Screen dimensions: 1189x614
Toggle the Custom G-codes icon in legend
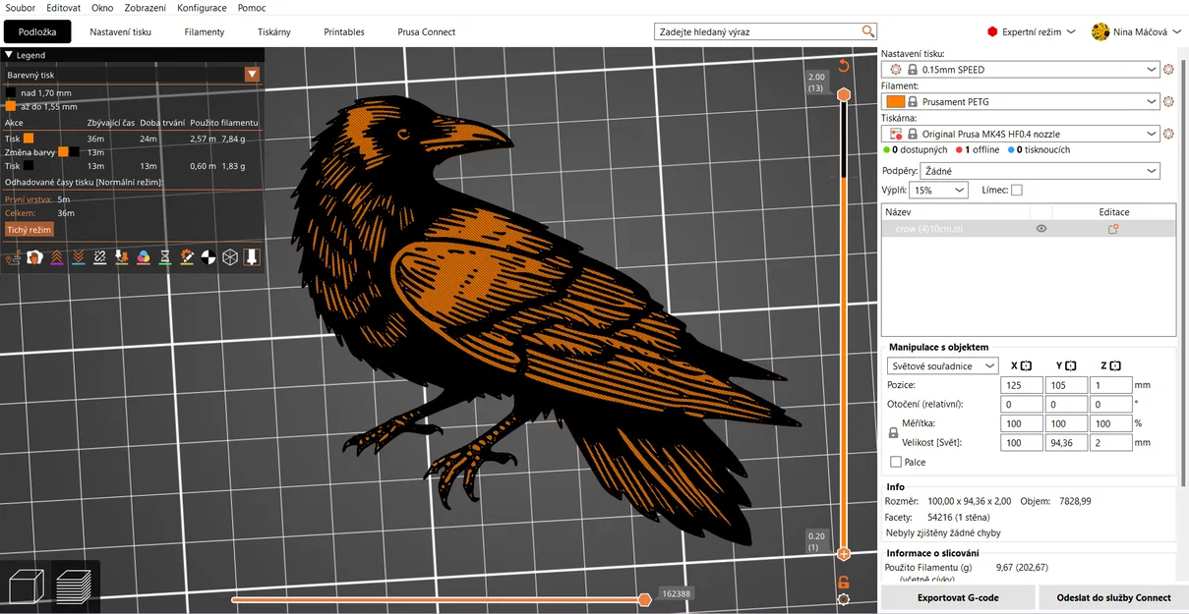coord(186,257)
